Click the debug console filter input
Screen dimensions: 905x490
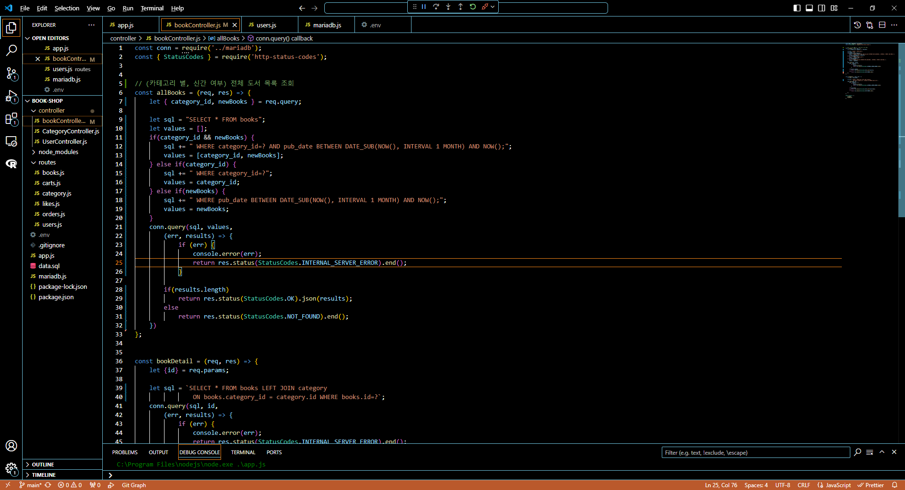(756, 453)
